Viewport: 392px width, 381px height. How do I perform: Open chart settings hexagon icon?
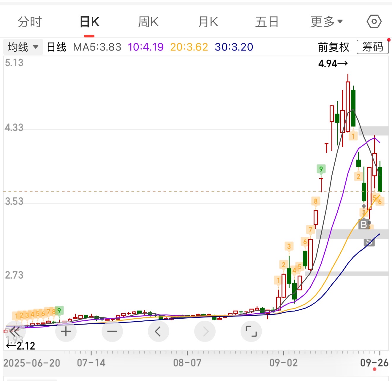374,22
